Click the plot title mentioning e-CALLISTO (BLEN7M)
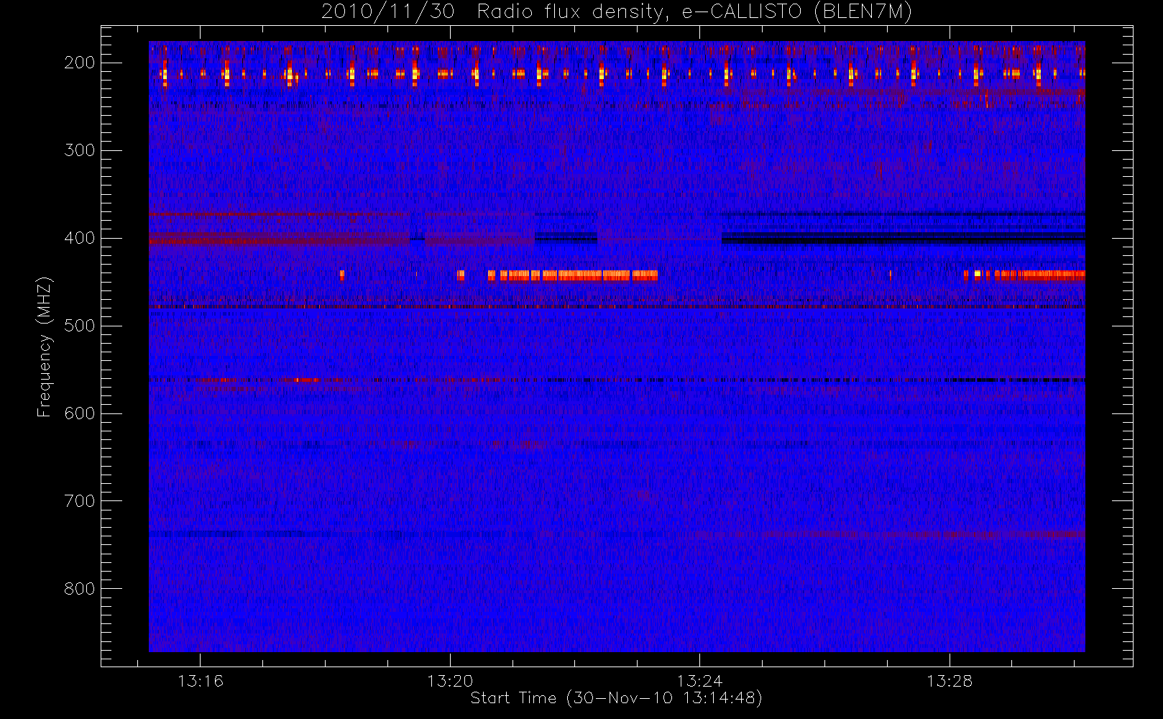The width and height of the screenshot is (1163, 719). tap(616, 12)
